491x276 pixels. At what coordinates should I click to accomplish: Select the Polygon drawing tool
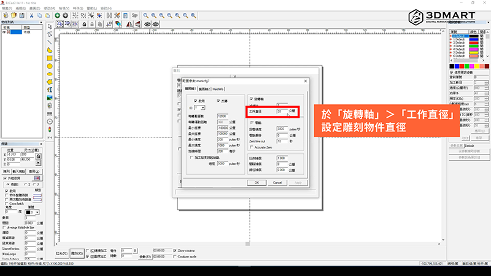pyautogui.click(x=50, y=82)
